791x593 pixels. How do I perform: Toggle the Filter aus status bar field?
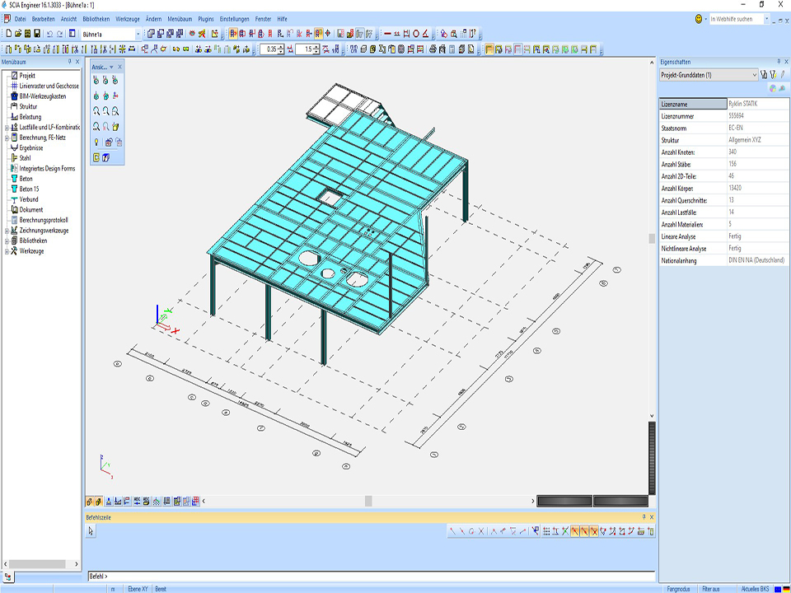pyautogui.click(x=711, y=589)
